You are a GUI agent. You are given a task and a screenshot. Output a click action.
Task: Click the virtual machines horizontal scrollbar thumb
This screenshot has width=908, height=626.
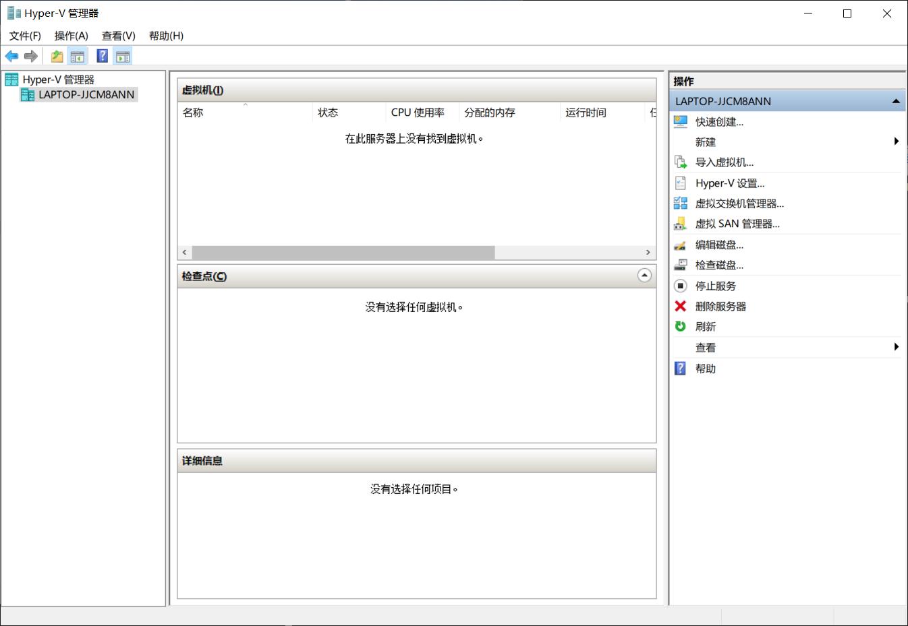[343, 253]
